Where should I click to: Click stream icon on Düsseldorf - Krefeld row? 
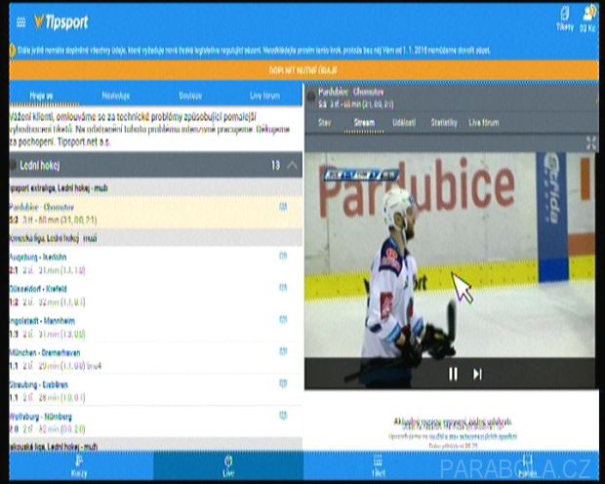(x=283, y=288)
